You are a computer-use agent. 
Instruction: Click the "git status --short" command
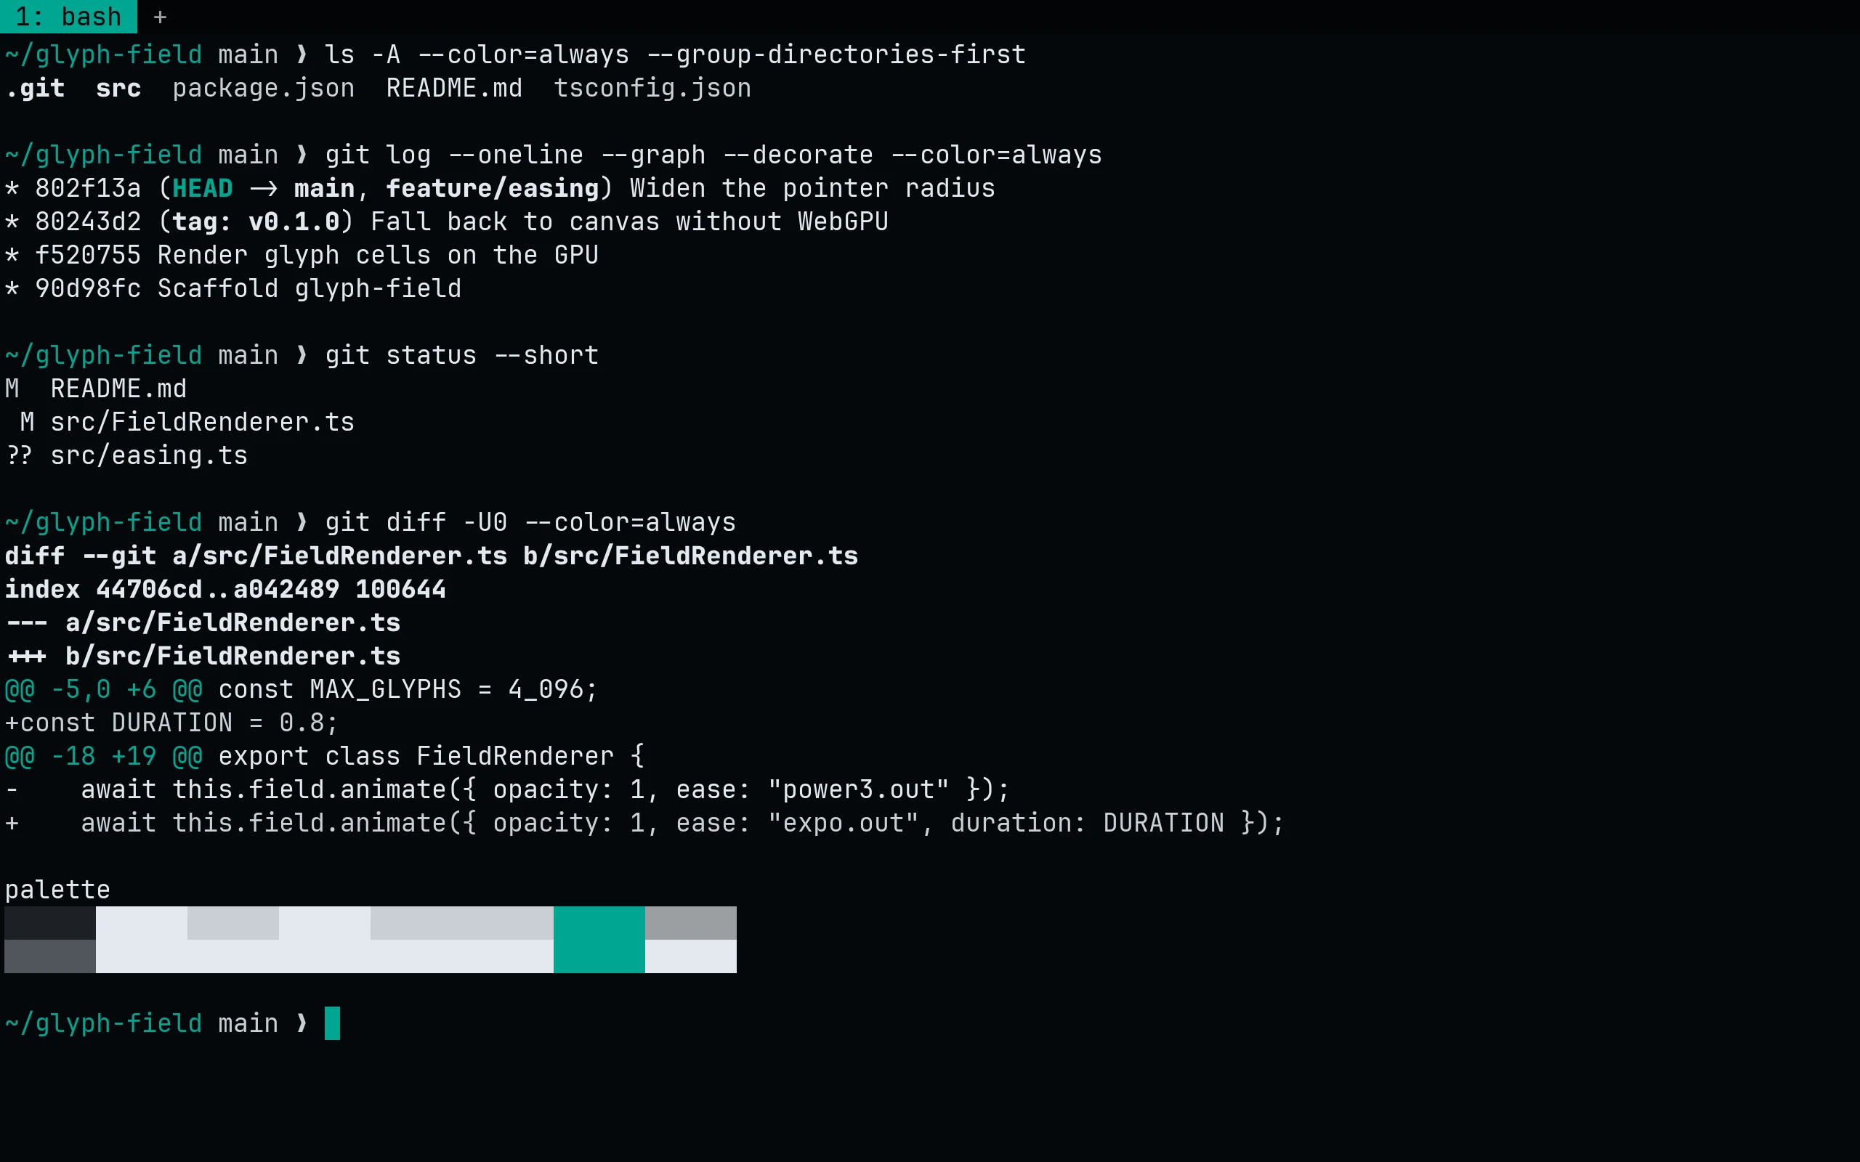461,355
